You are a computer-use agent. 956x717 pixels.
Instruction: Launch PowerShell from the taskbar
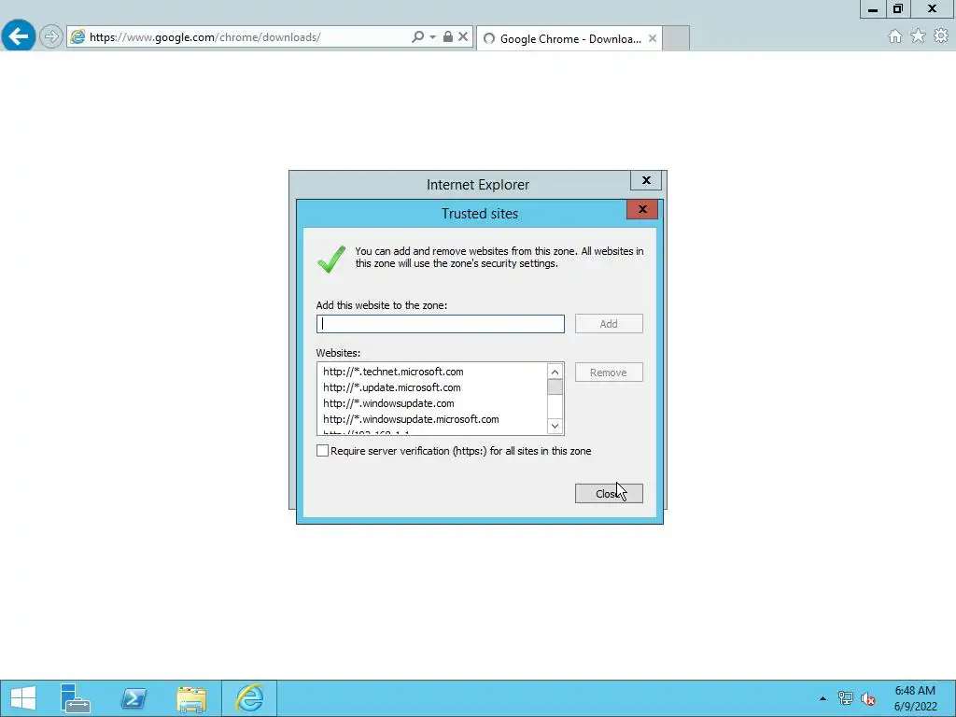(133, 698)
